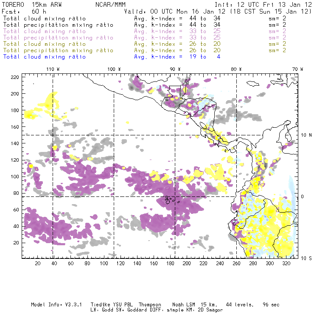Click the '10 S' latitude label
Screen dimensions: 314x314
tap(306, 258)
